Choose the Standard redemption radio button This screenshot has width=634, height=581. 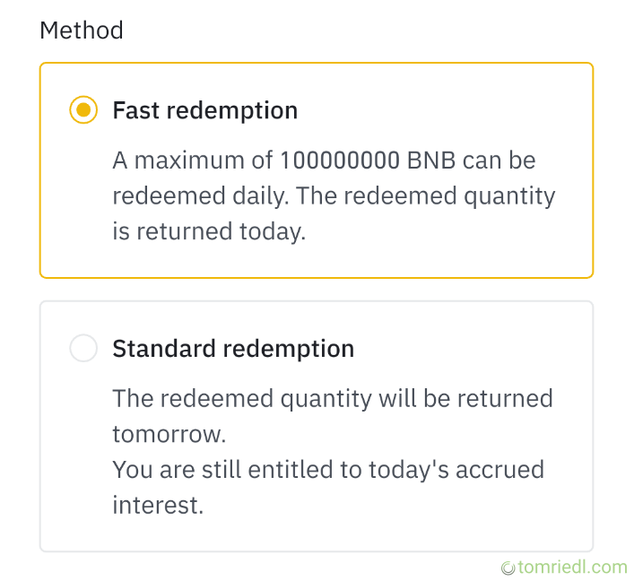pos(83,349)
